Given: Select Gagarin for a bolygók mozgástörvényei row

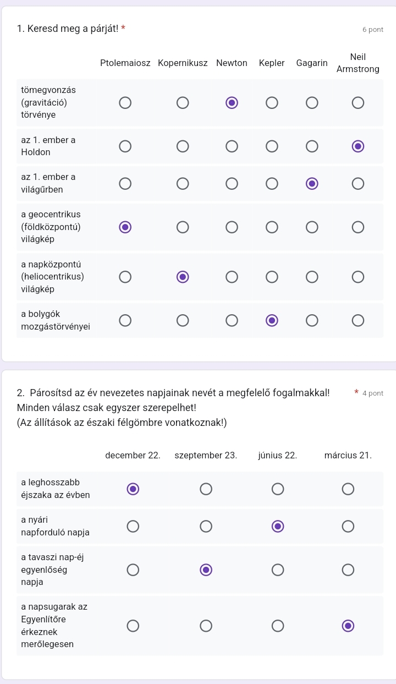Looking at the screenshot, I should click(x=312, y=320).
